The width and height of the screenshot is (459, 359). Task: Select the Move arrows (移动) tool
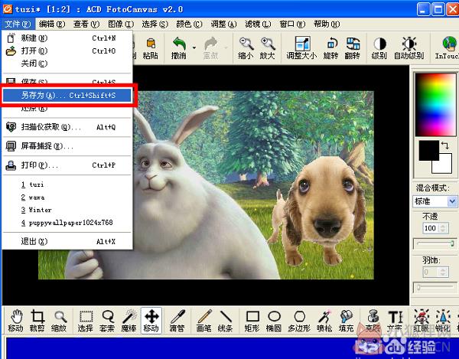tap(151, 321)
